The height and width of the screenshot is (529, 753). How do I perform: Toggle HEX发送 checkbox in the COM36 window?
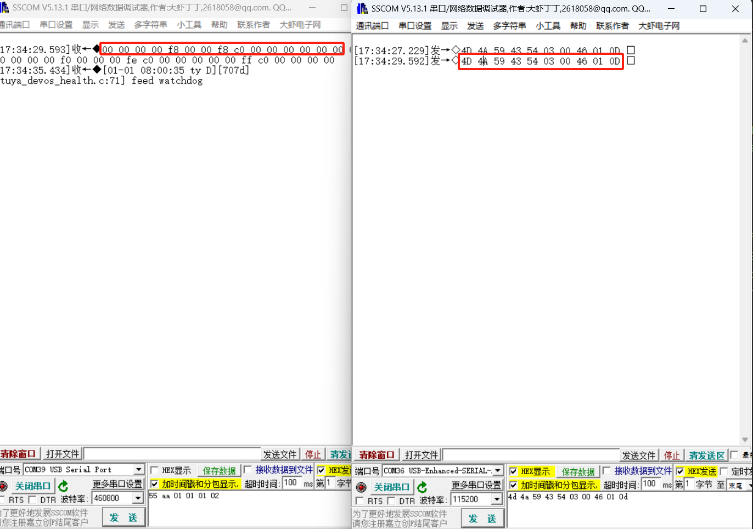click(680, 471)
